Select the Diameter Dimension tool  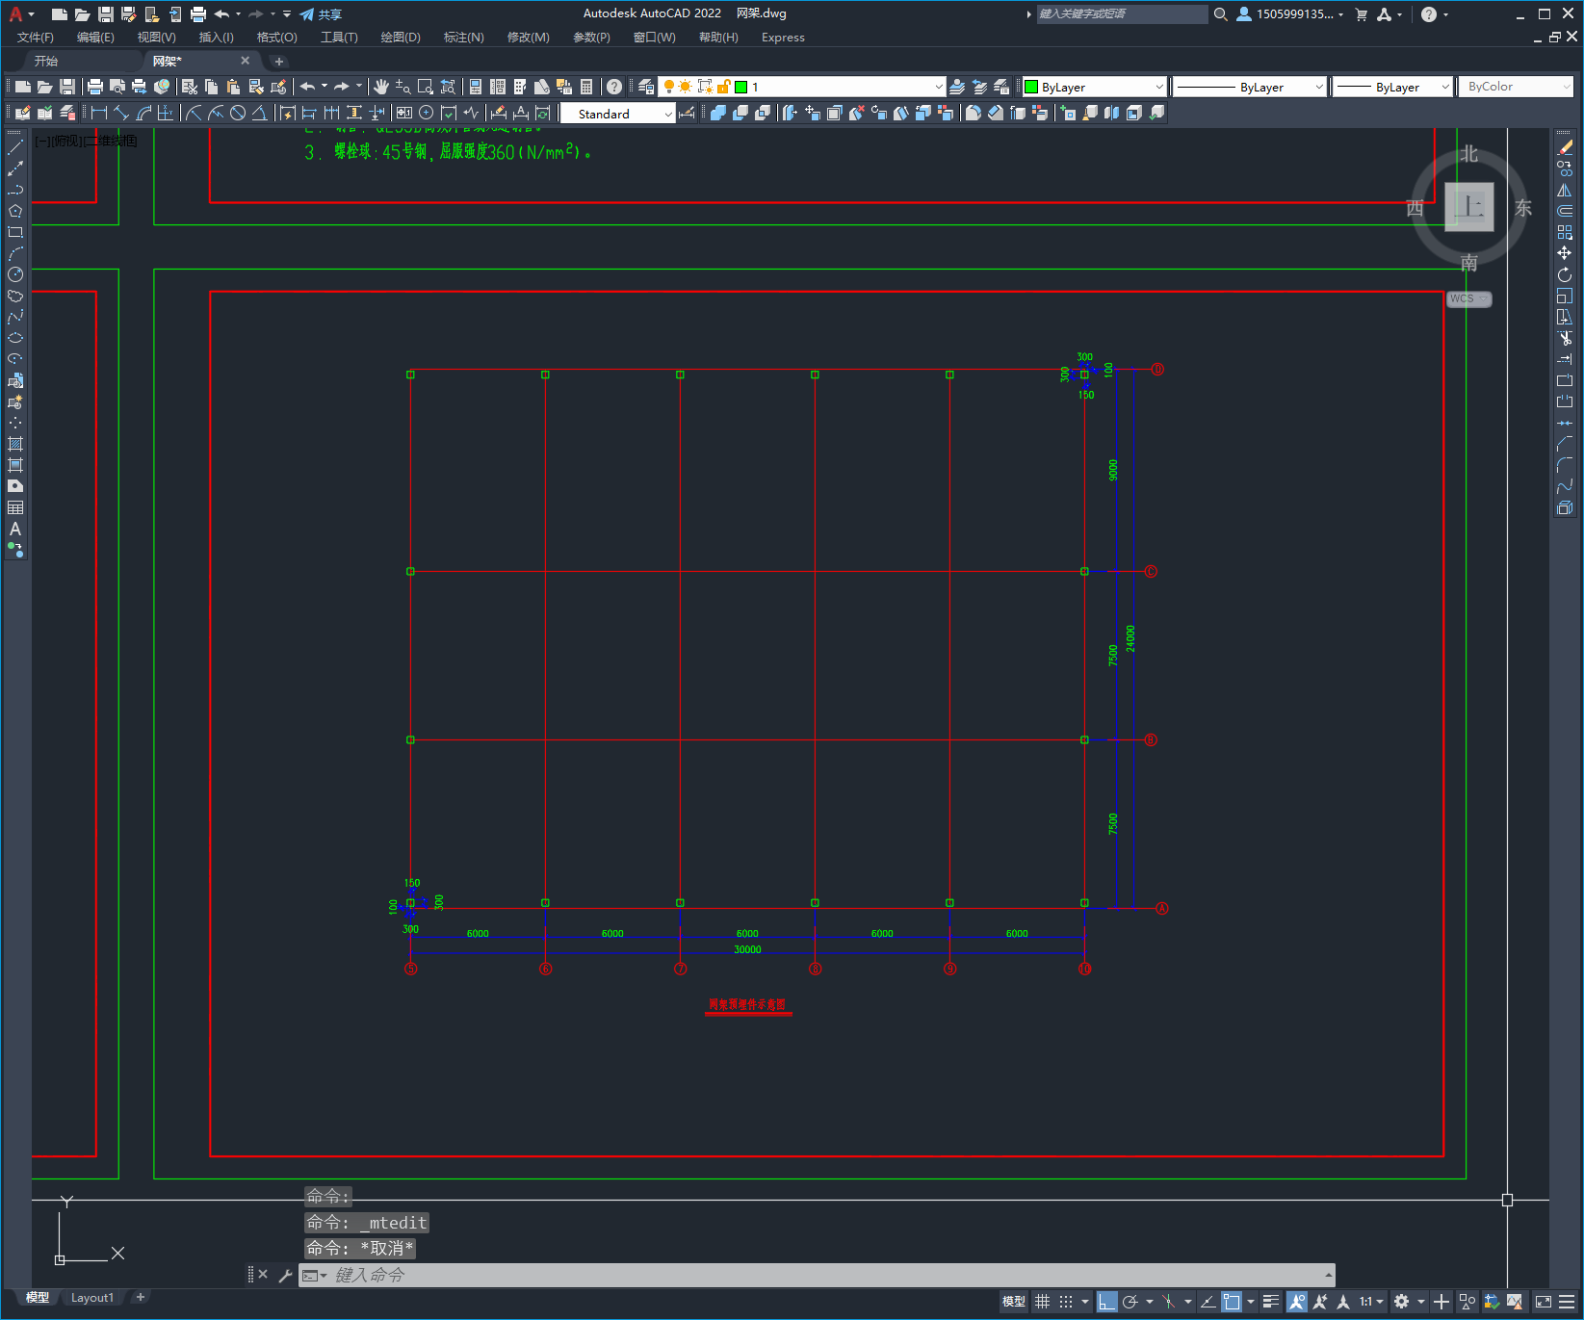(x=238, y=114)
